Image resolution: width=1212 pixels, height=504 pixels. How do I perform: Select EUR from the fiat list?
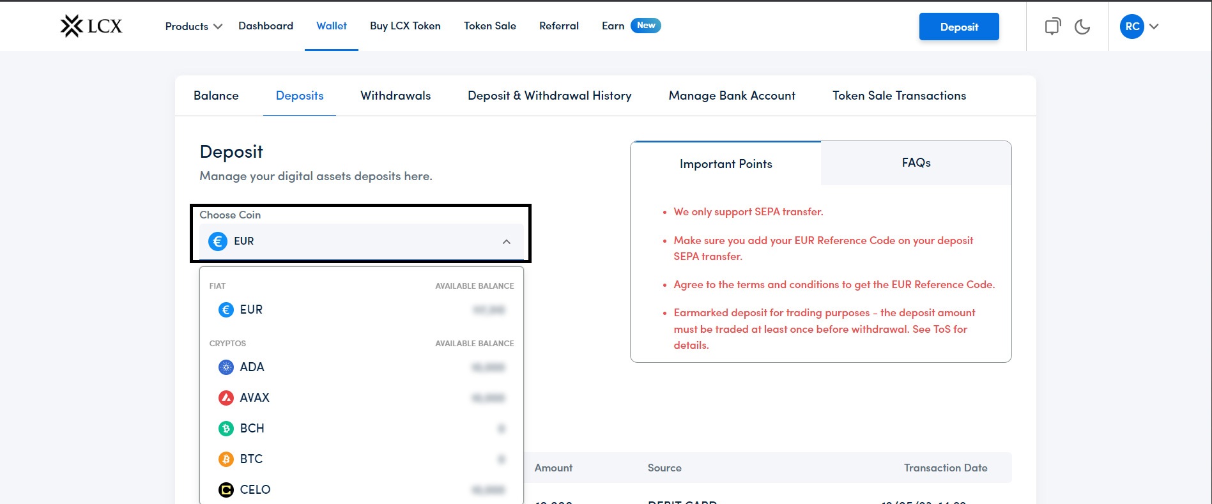(x=362, y=310)
